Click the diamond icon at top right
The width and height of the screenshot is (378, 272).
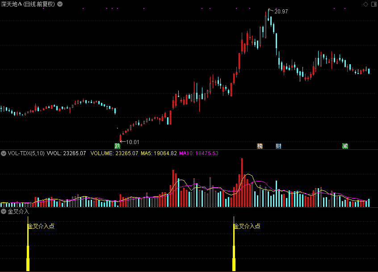click(x=365, y=4)
